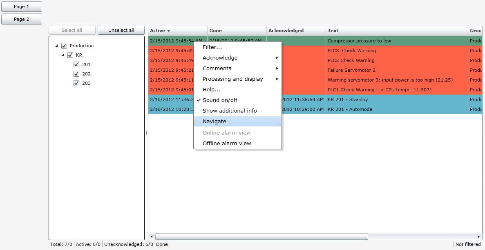Toggle Sound on/off menu option

pyautogui.click(x=220, y=100)
